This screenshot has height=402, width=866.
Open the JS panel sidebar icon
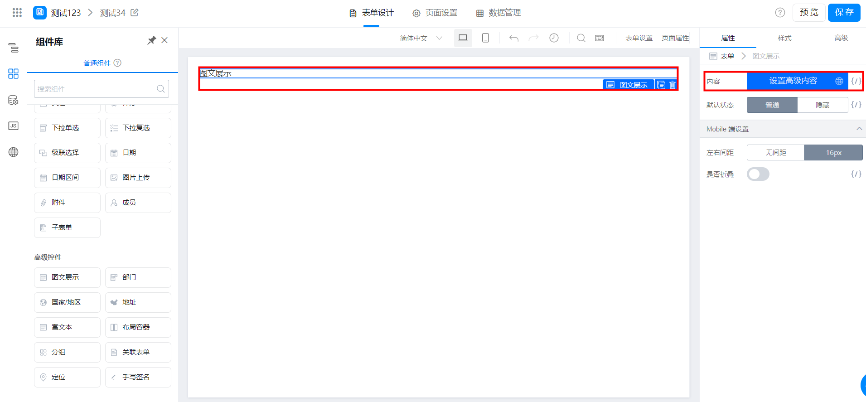pyautogui.click(x=14, y=126)
